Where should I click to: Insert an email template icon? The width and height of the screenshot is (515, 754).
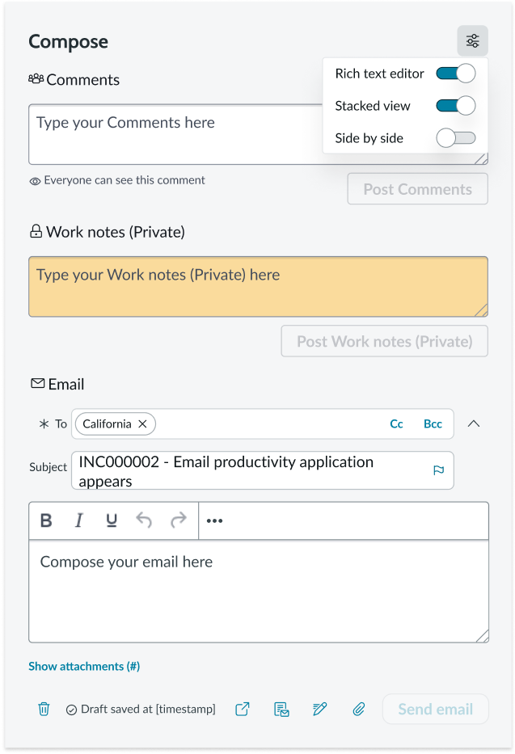pyautogui.click(x=281, y=709)
